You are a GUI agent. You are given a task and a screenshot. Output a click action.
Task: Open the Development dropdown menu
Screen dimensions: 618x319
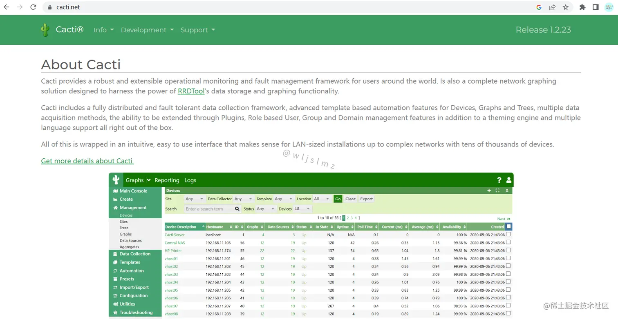147,30
